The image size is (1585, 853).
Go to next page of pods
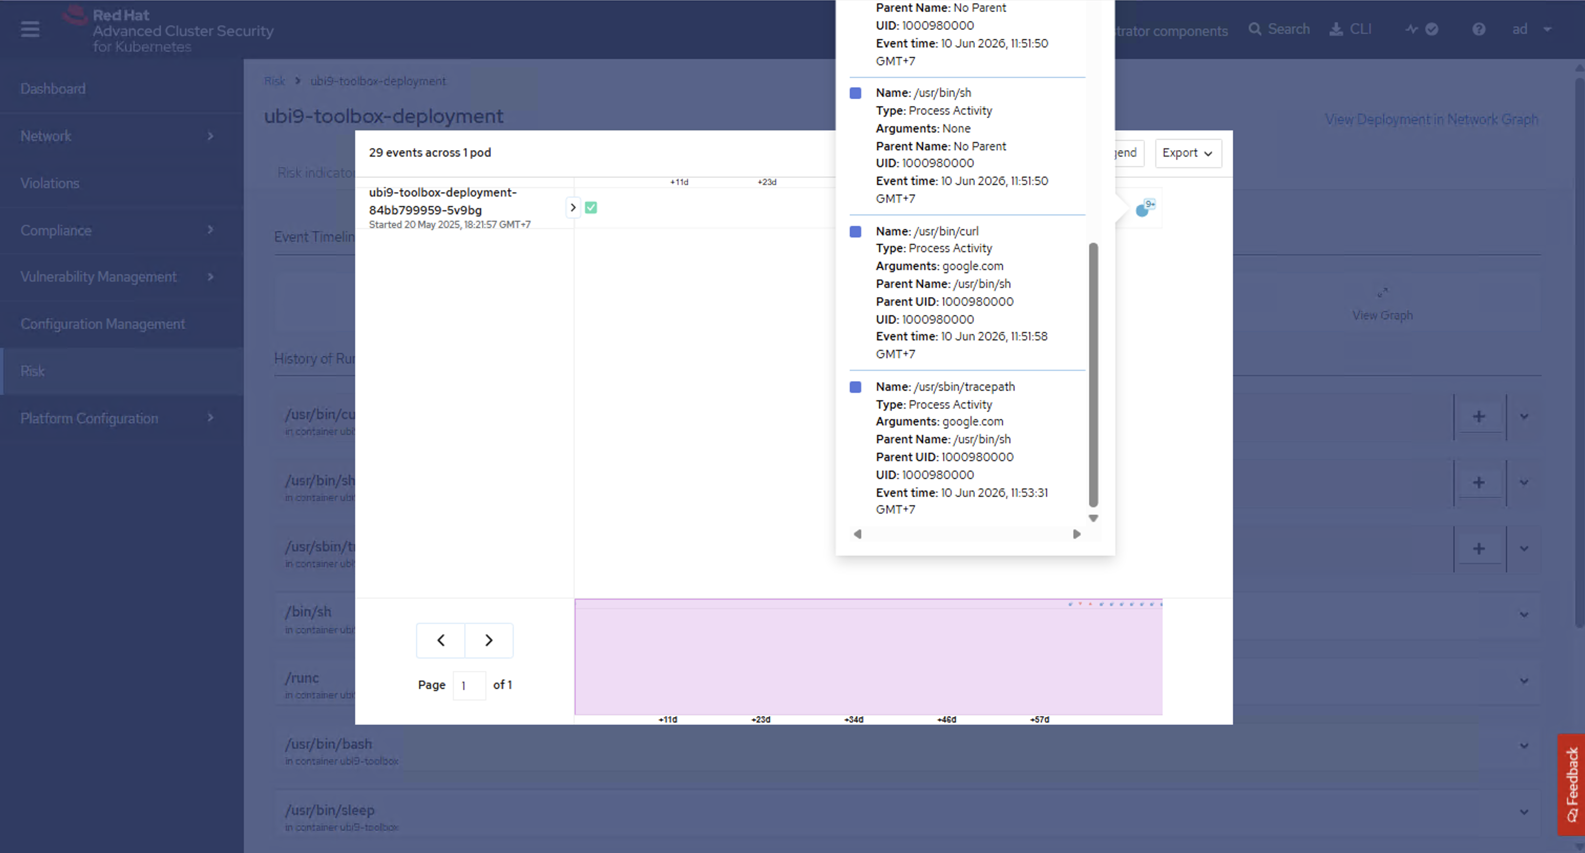(488, 640)
